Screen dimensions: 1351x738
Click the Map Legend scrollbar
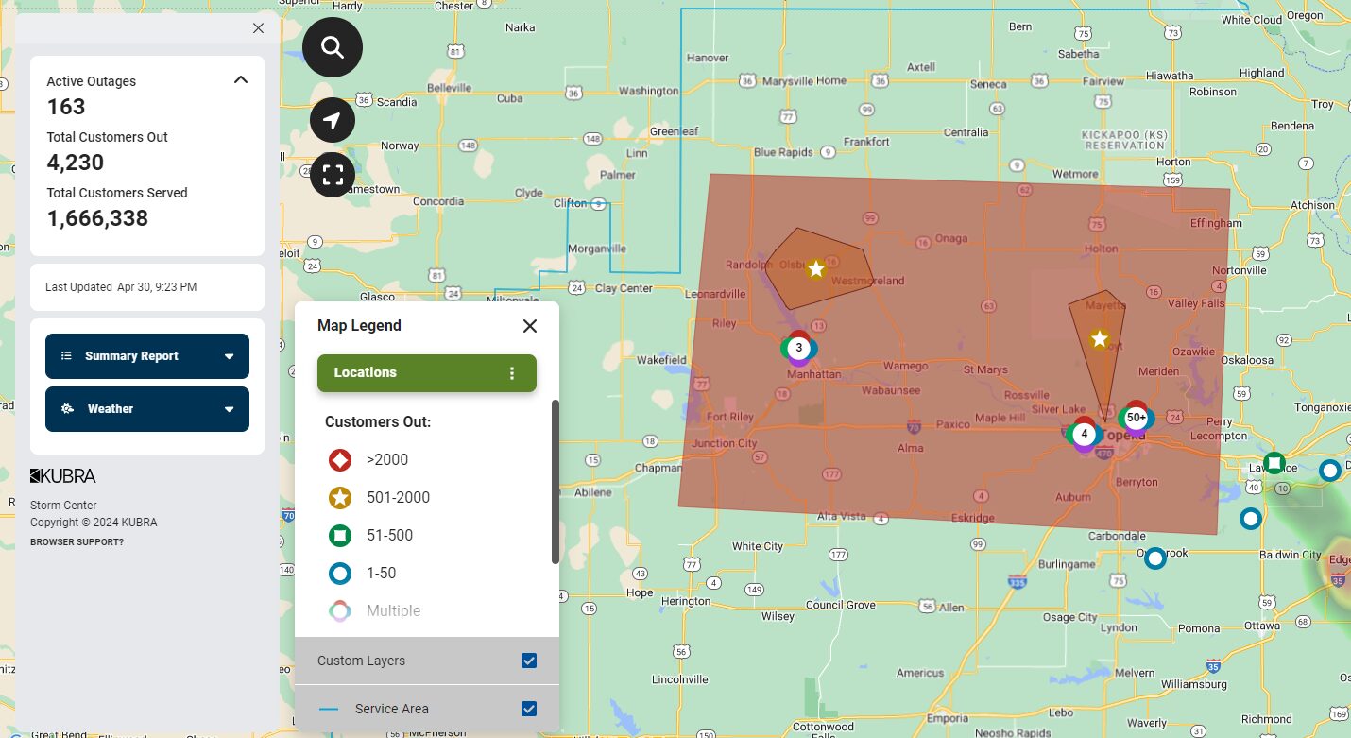(556, 482)
